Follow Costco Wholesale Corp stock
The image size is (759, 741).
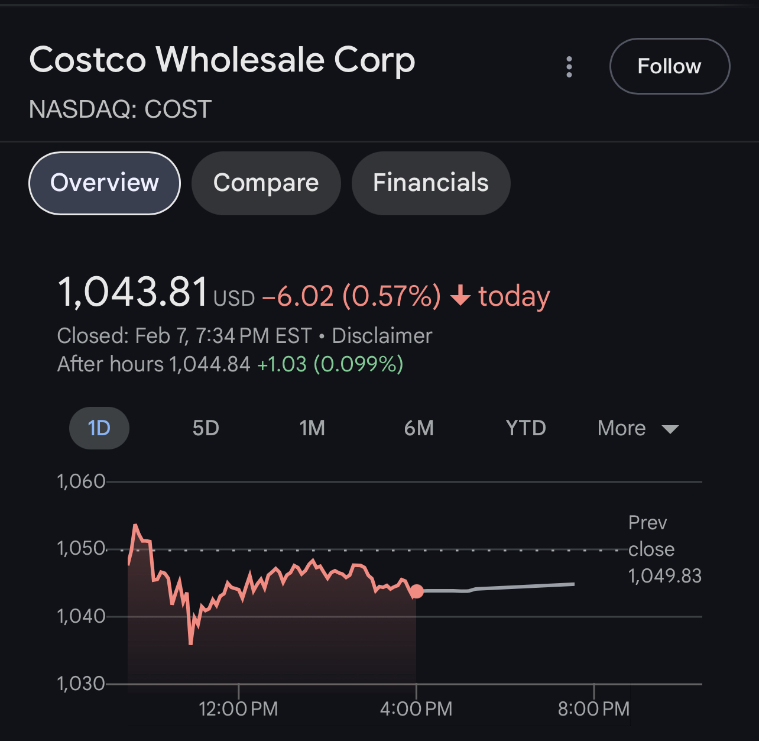pyautogui.click(x=669, y=66)
